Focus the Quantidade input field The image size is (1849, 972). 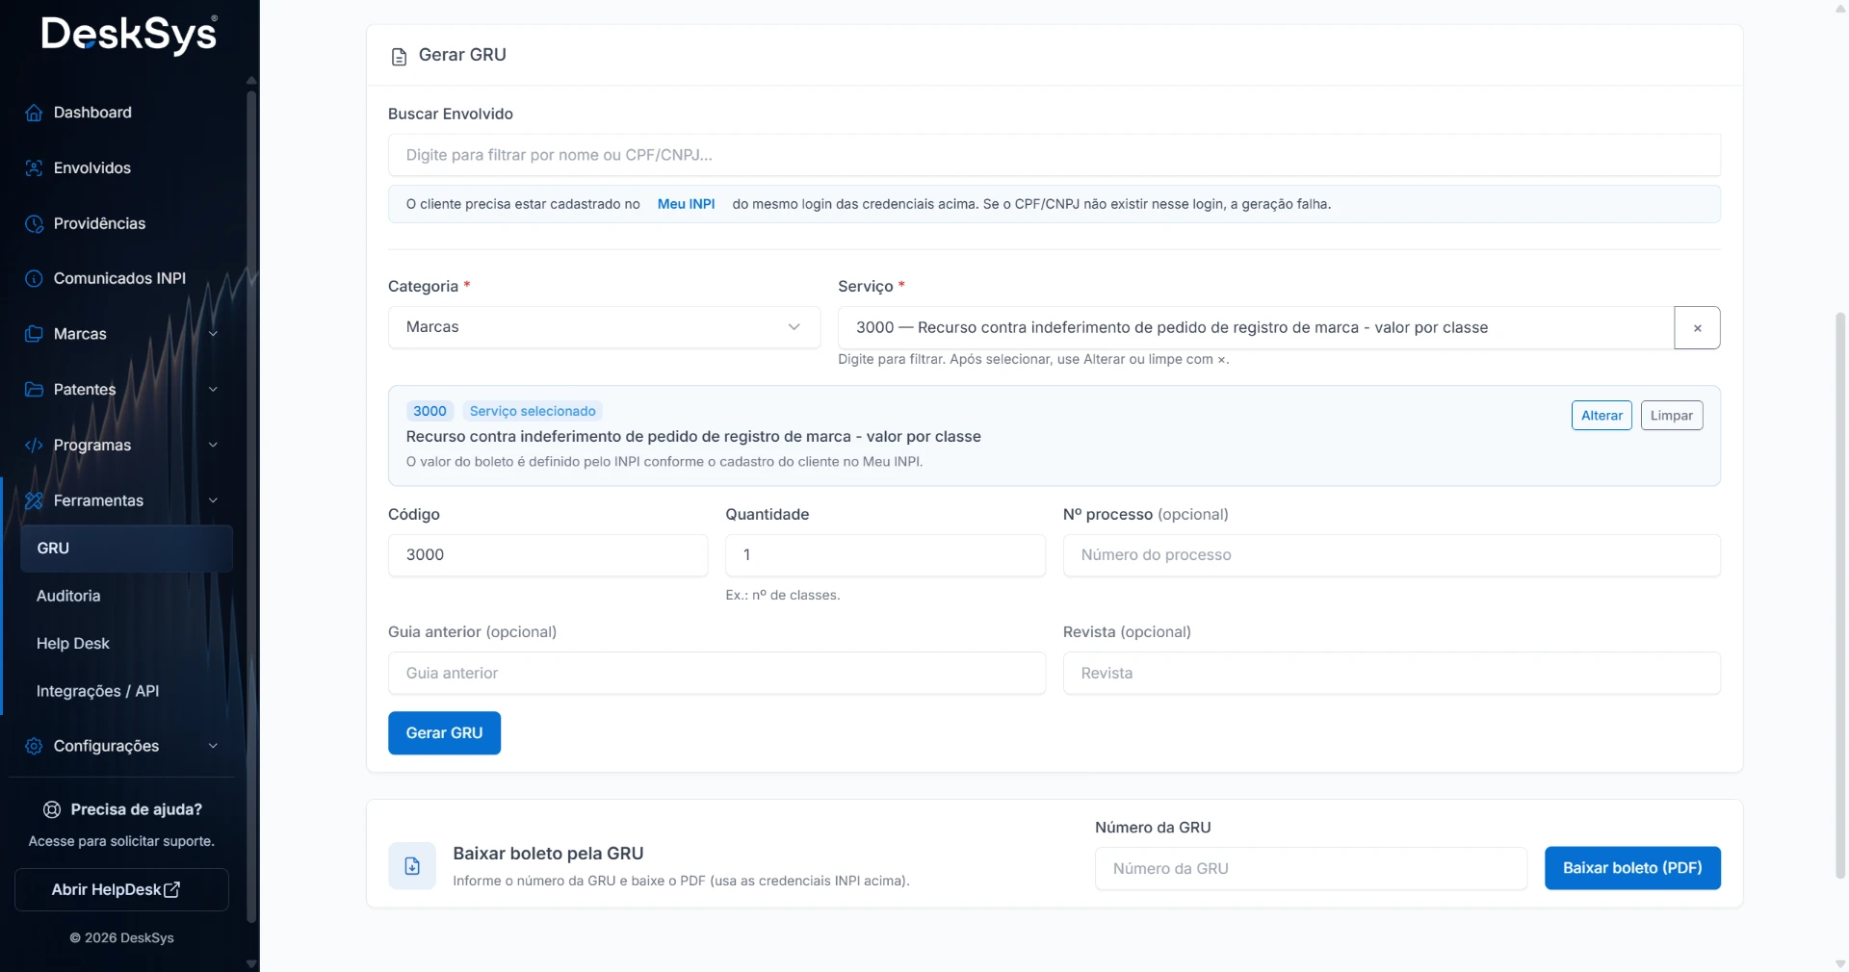[x=885, y=555]
